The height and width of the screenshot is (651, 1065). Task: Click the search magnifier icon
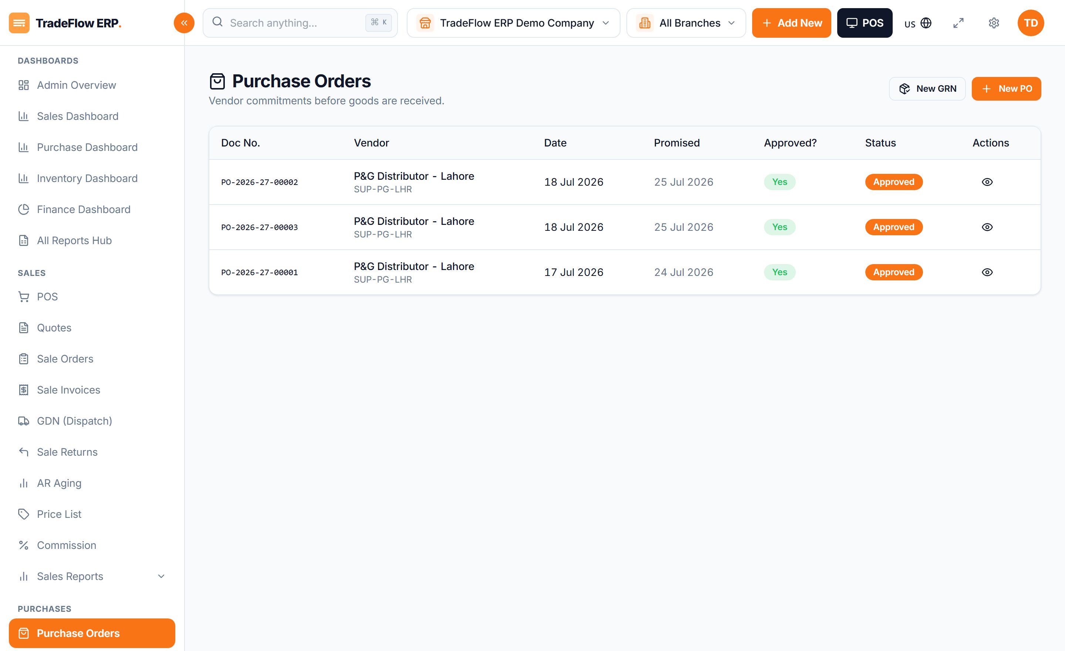point(217,22)
